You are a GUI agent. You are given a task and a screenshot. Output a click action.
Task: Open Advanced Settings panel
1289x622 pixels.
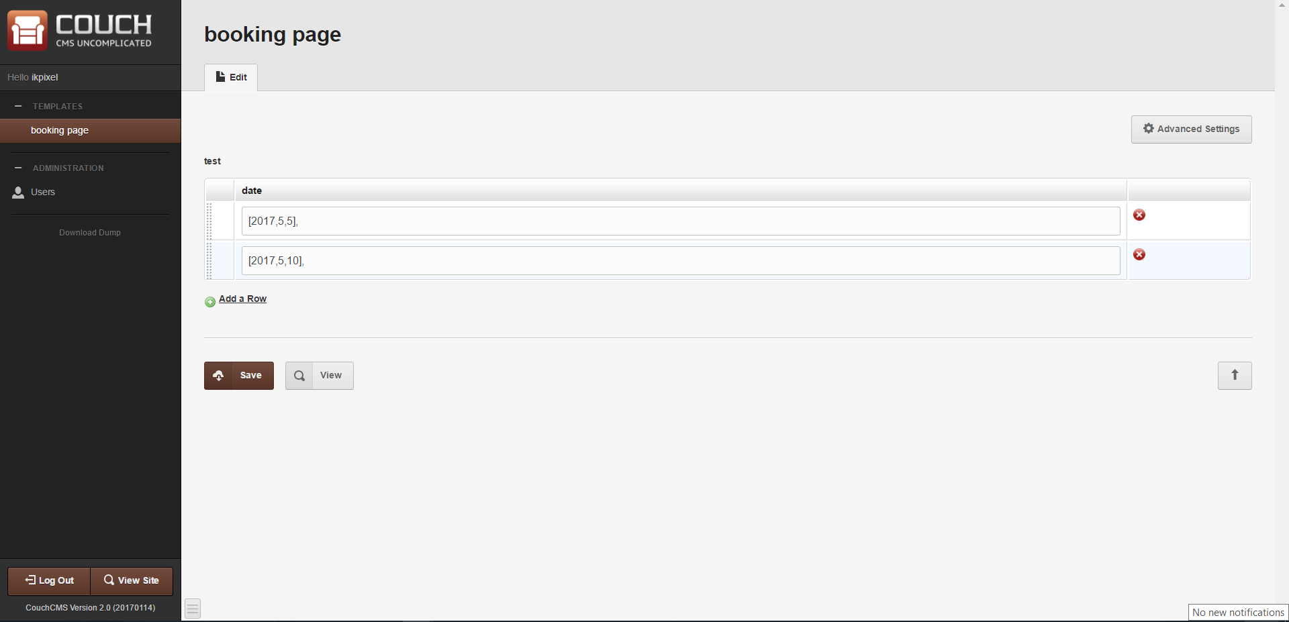1192,129
